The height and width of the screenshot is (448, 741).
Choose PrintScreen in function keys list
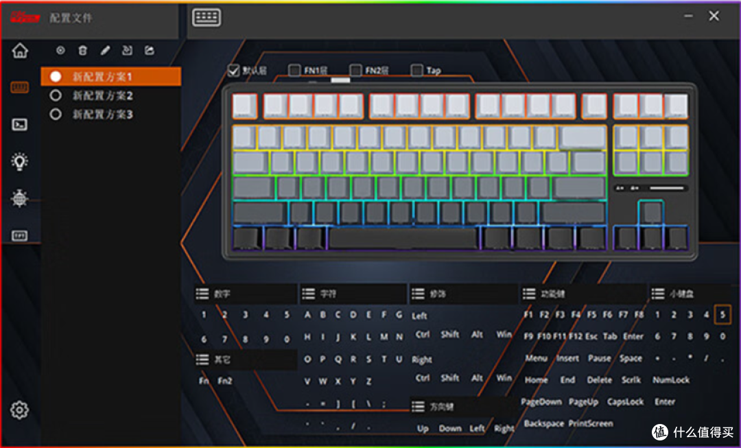(591, 423)
